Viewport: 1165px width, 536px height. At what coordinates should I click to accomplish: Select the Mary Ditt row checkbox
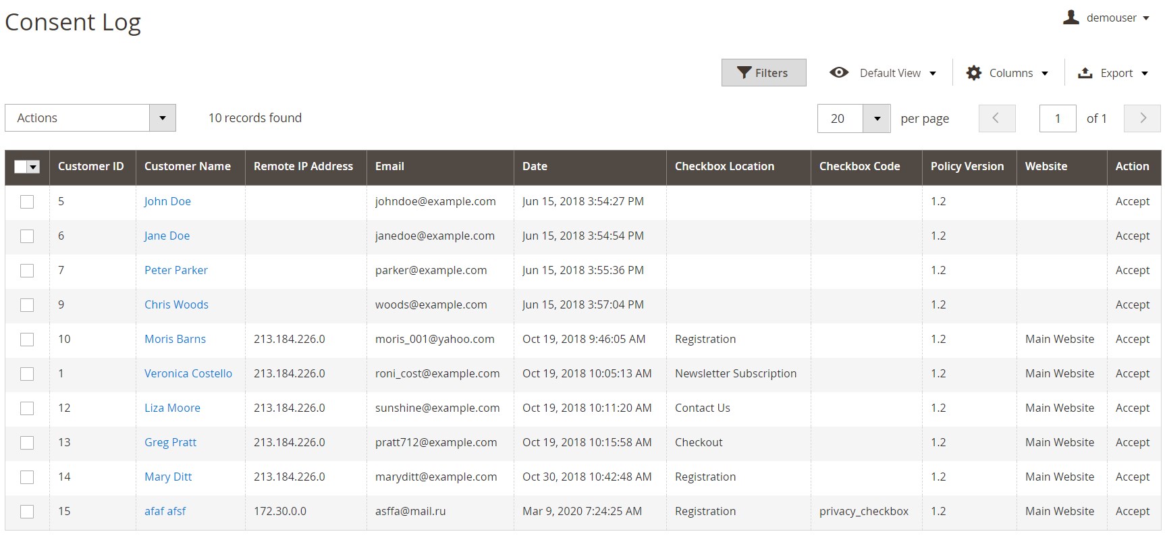(27, 477)
